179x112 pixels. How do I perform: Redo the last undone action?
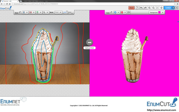[x=145, y=8]
